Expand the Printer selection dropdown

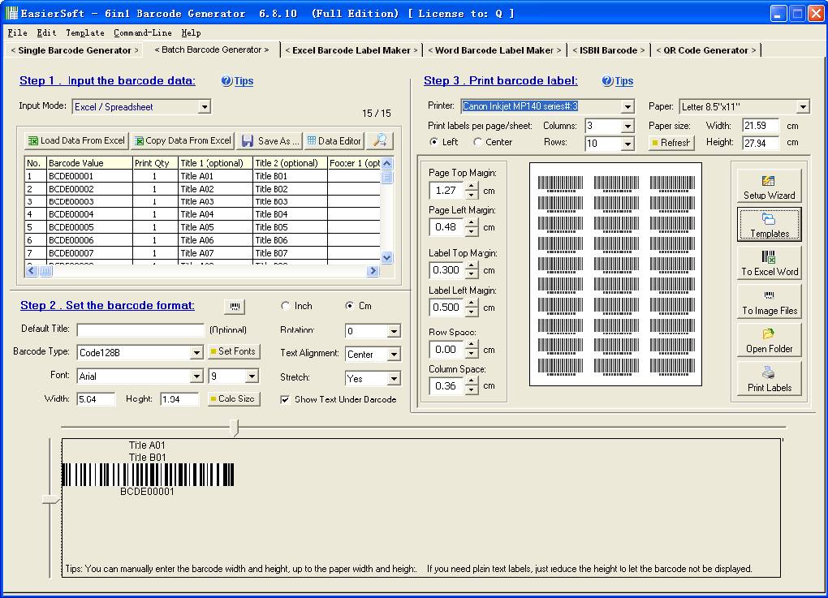(627, 106)
